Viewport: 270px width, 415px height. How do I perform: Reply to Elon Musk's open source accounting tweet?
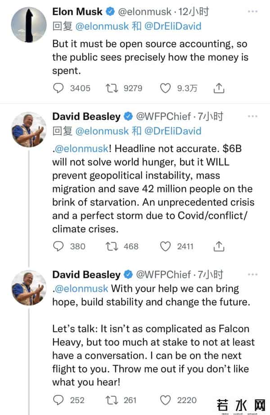pyautogui.click(x=58, y=88)
